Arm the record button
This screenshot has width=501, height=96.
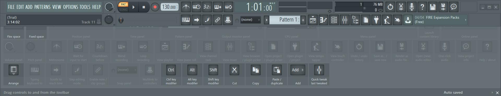tap(155, 7)
